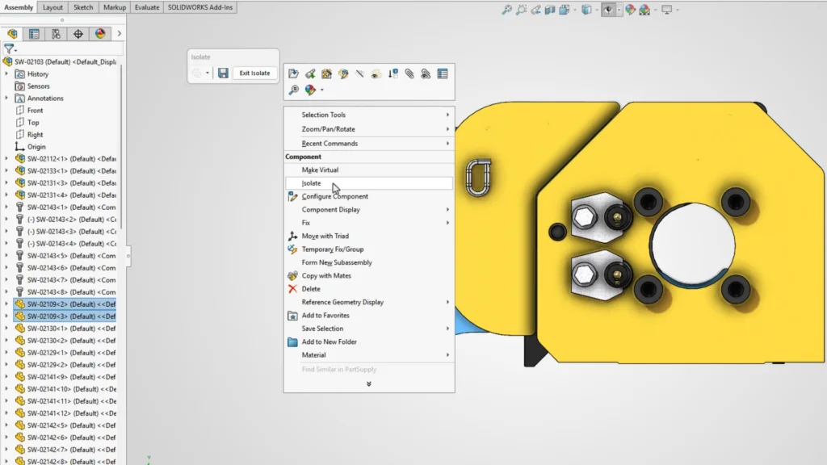Open the feature tree filter dropdown
The image size is (827, 465).
pyautogui.click(x=10, y=49)
